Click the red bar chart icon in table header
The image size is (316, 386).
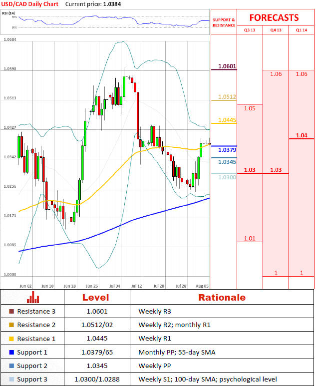33,297
